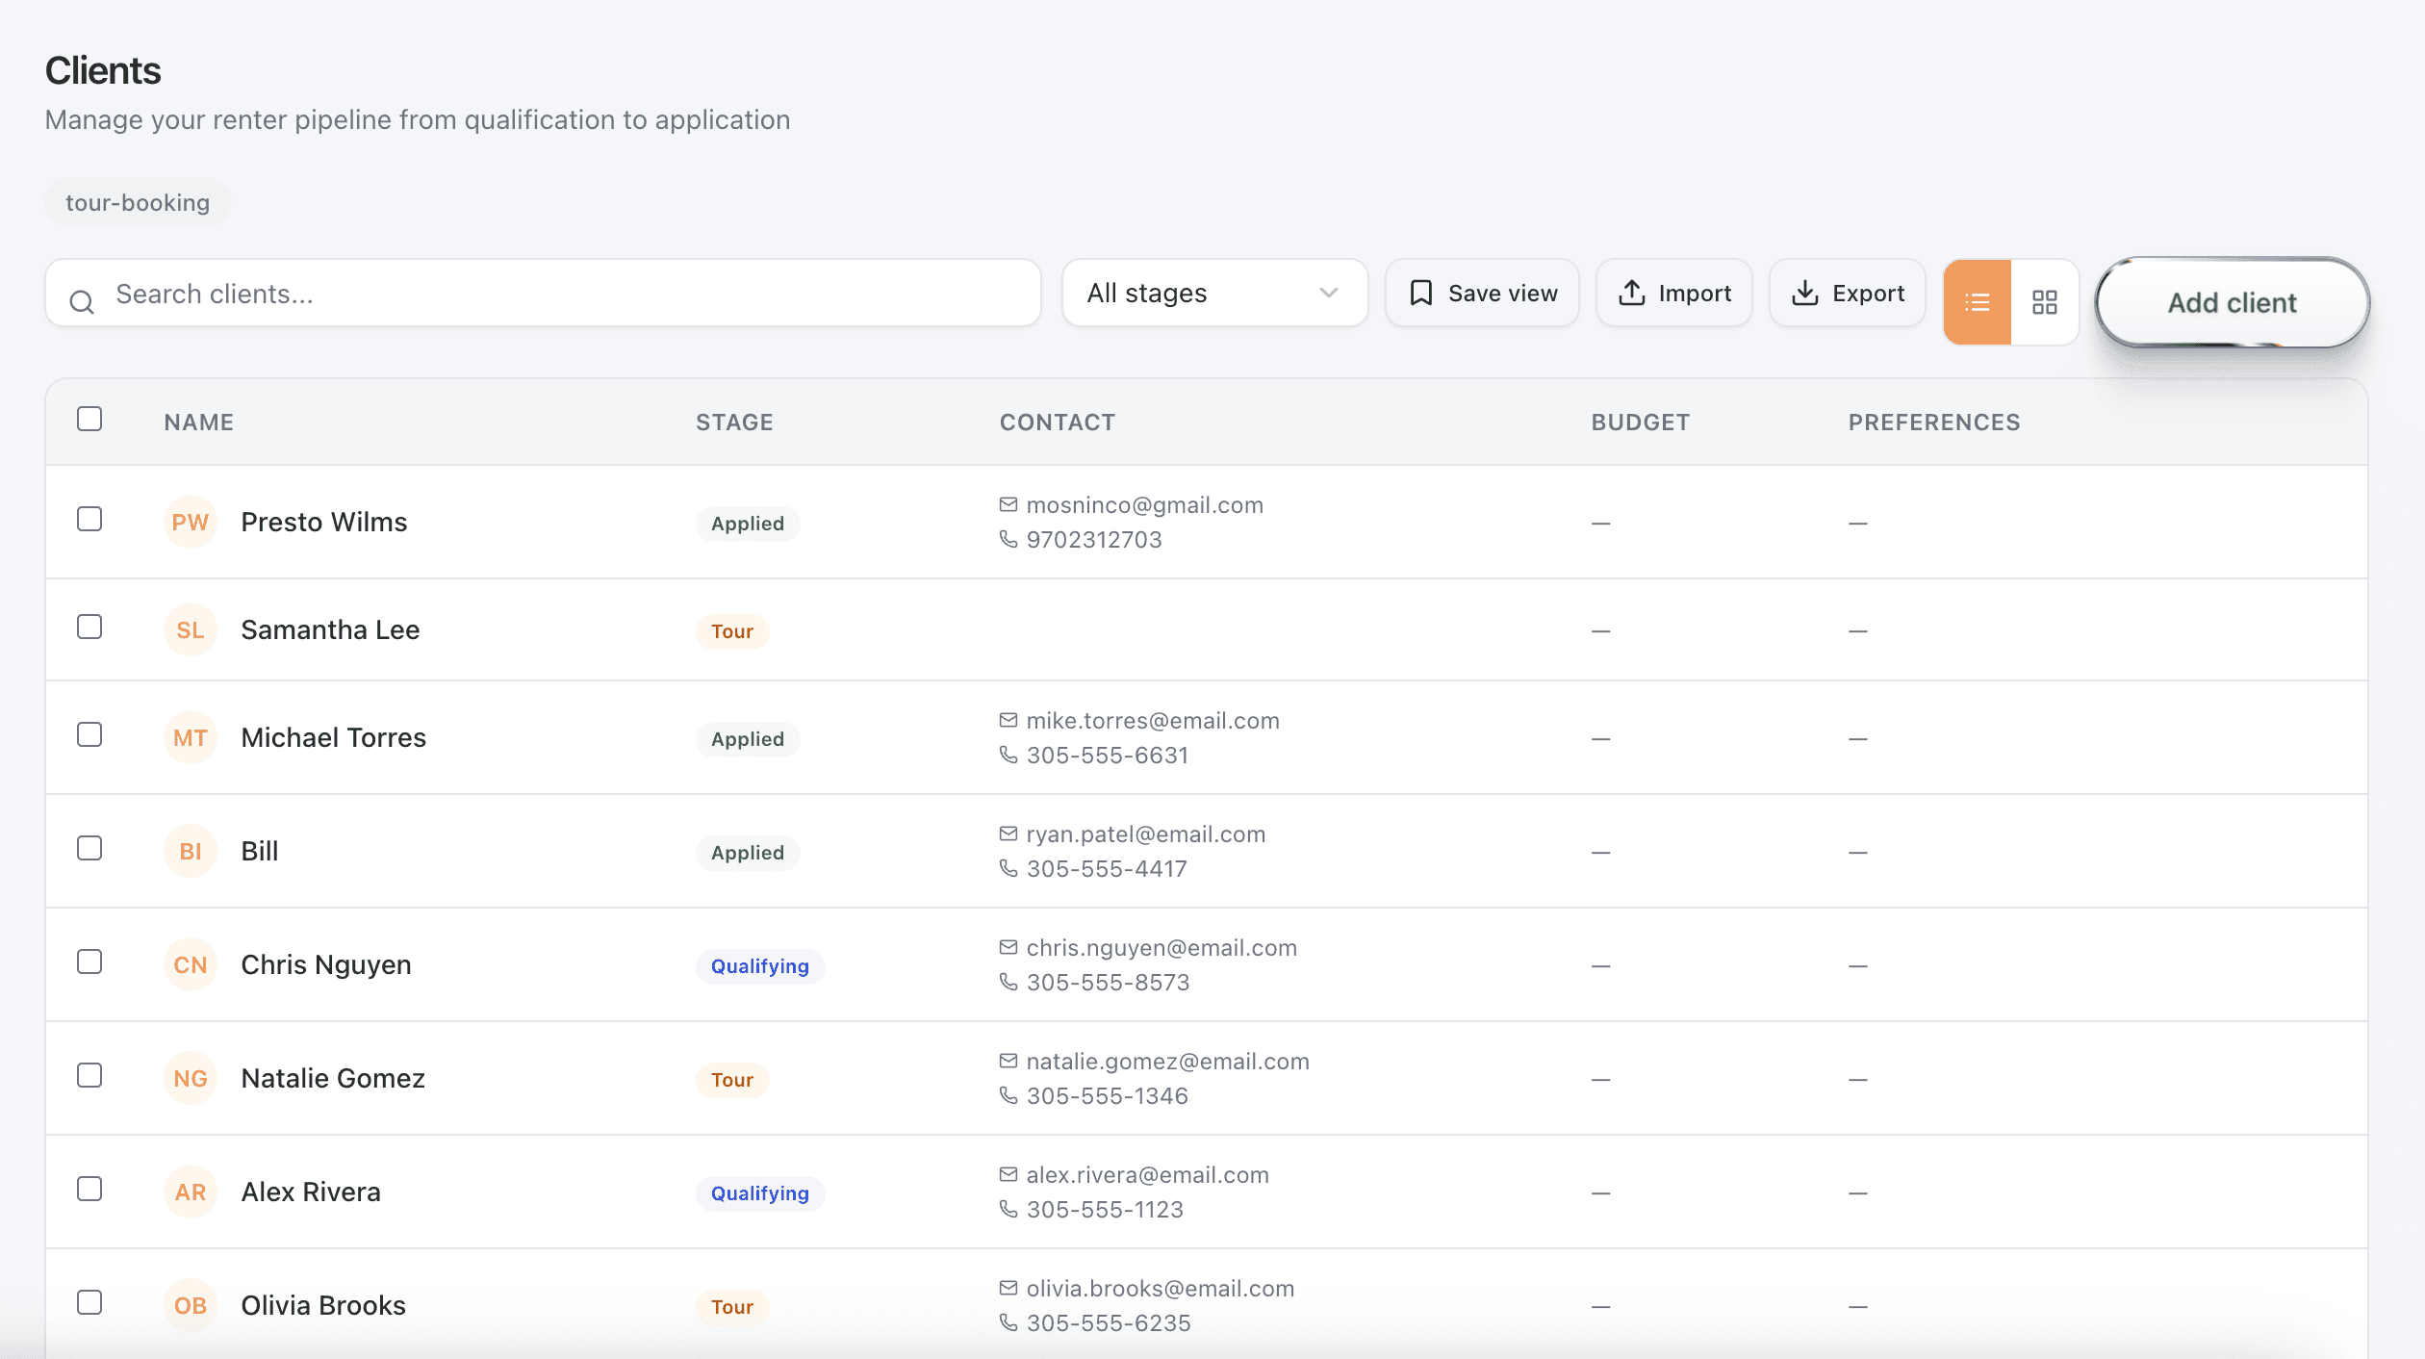Open the All stages dropdown
This screenshot has height=1359, width=2425.
1213,293
